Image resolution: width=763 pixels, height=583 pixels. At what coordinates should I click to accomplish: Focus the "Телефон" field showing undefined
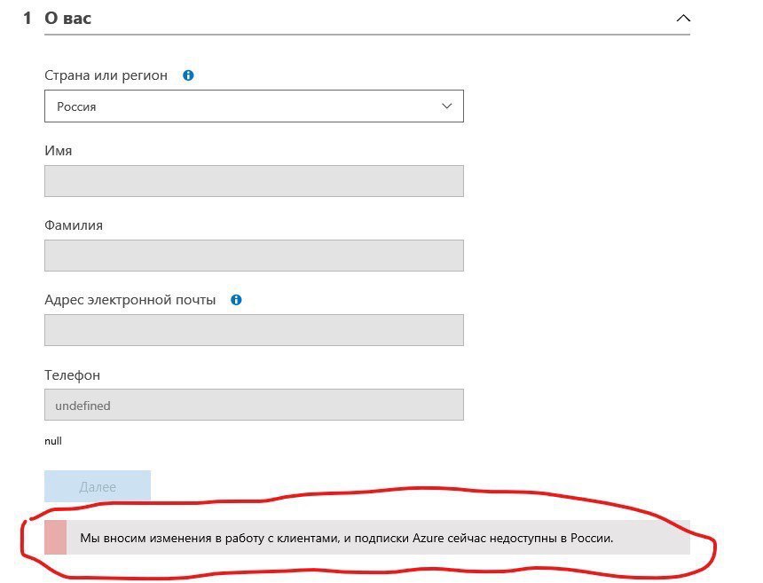254,405
